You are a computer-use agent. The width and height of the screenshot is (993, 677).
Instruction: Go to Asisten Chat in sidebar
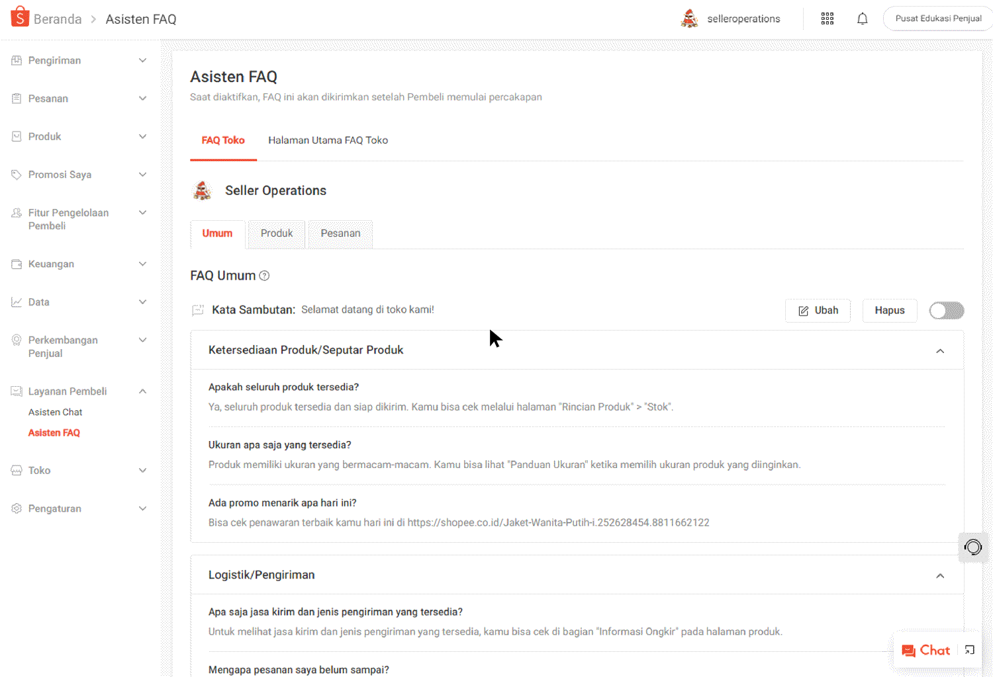coord(55,412)
